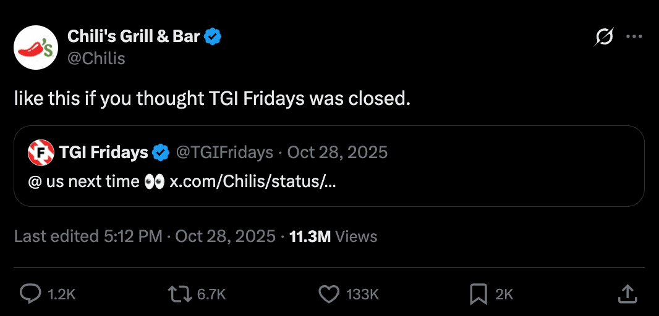Click the Grok explain-post icon
The height and width of the screenshot is (316, 659).
point(603,37)
